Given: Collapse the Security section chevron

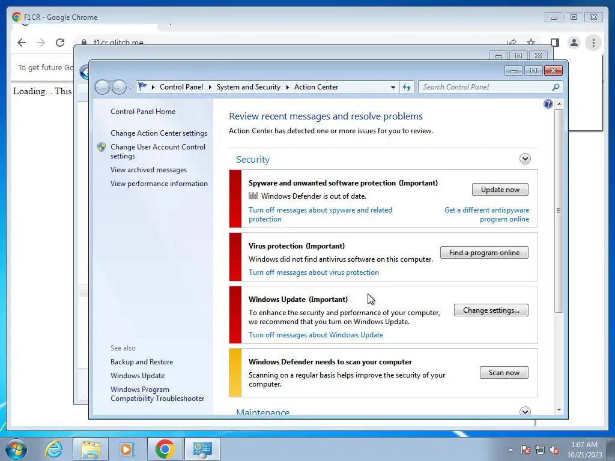Looking at the screenshot, I should (525, 158).
